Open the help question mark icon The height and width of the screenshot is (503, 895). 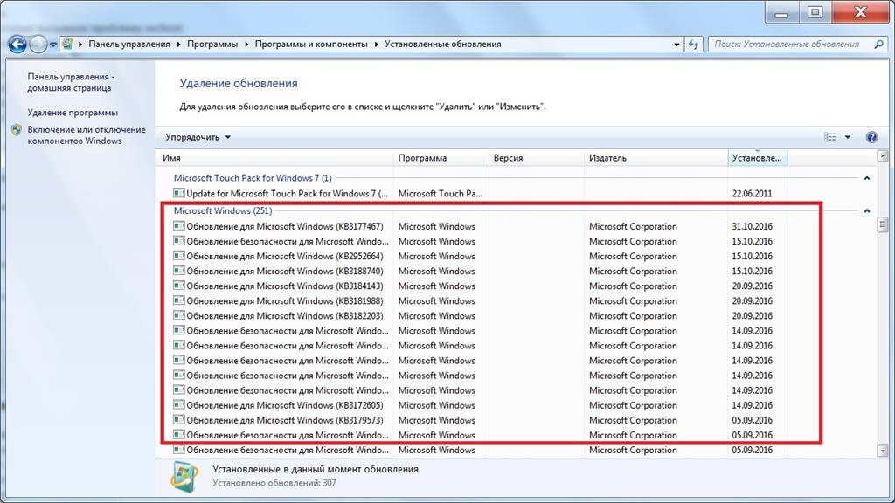pos(871,137)
